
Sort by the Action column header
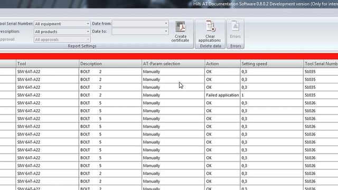coord(222,64)
